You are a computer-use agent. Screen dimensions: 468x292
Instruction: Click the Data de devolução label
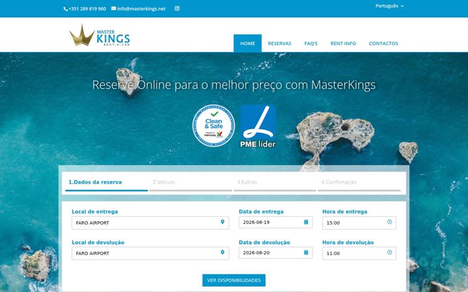coord(264,242)
